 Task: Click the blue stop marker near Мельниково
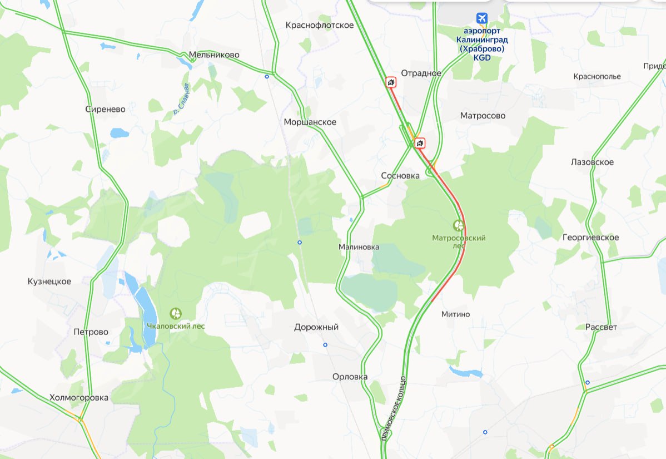(267, 77)
